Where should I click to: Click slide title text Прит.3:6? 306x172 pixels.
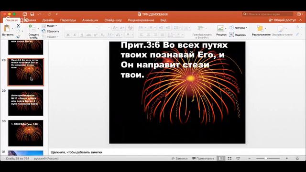(174, 60)
